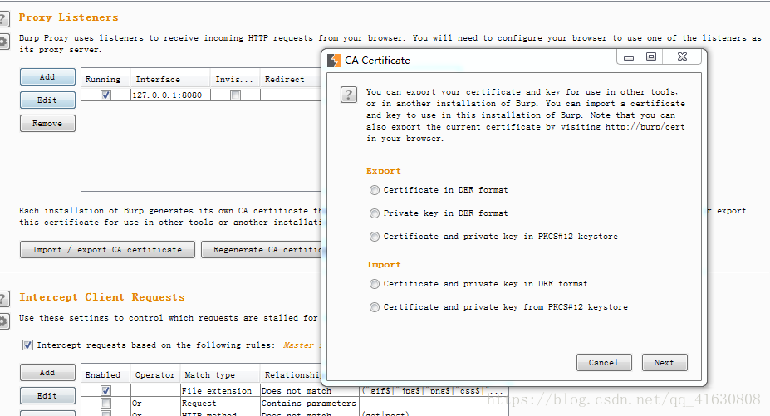Open help for Intercept Client Requests
Viewport: 770px width, 416px height.
(x=3, y=299)
